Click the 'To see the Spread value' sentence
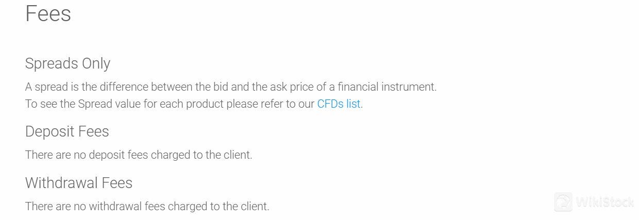The image size is (639, 220). [170, 104]
